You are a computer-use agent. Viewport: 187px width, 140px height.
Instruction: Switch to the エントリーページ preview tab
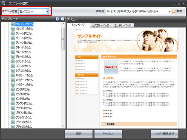click(123, 25)
